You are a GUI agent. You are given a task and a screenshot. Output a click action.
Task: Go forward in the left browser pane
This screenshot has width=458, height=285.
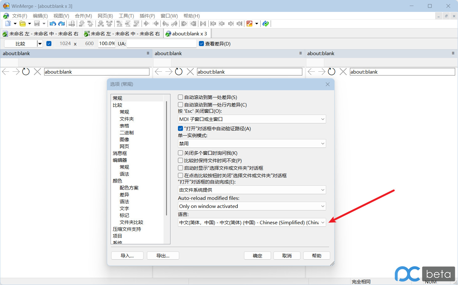pyautogui.click(x=16, y=72)
